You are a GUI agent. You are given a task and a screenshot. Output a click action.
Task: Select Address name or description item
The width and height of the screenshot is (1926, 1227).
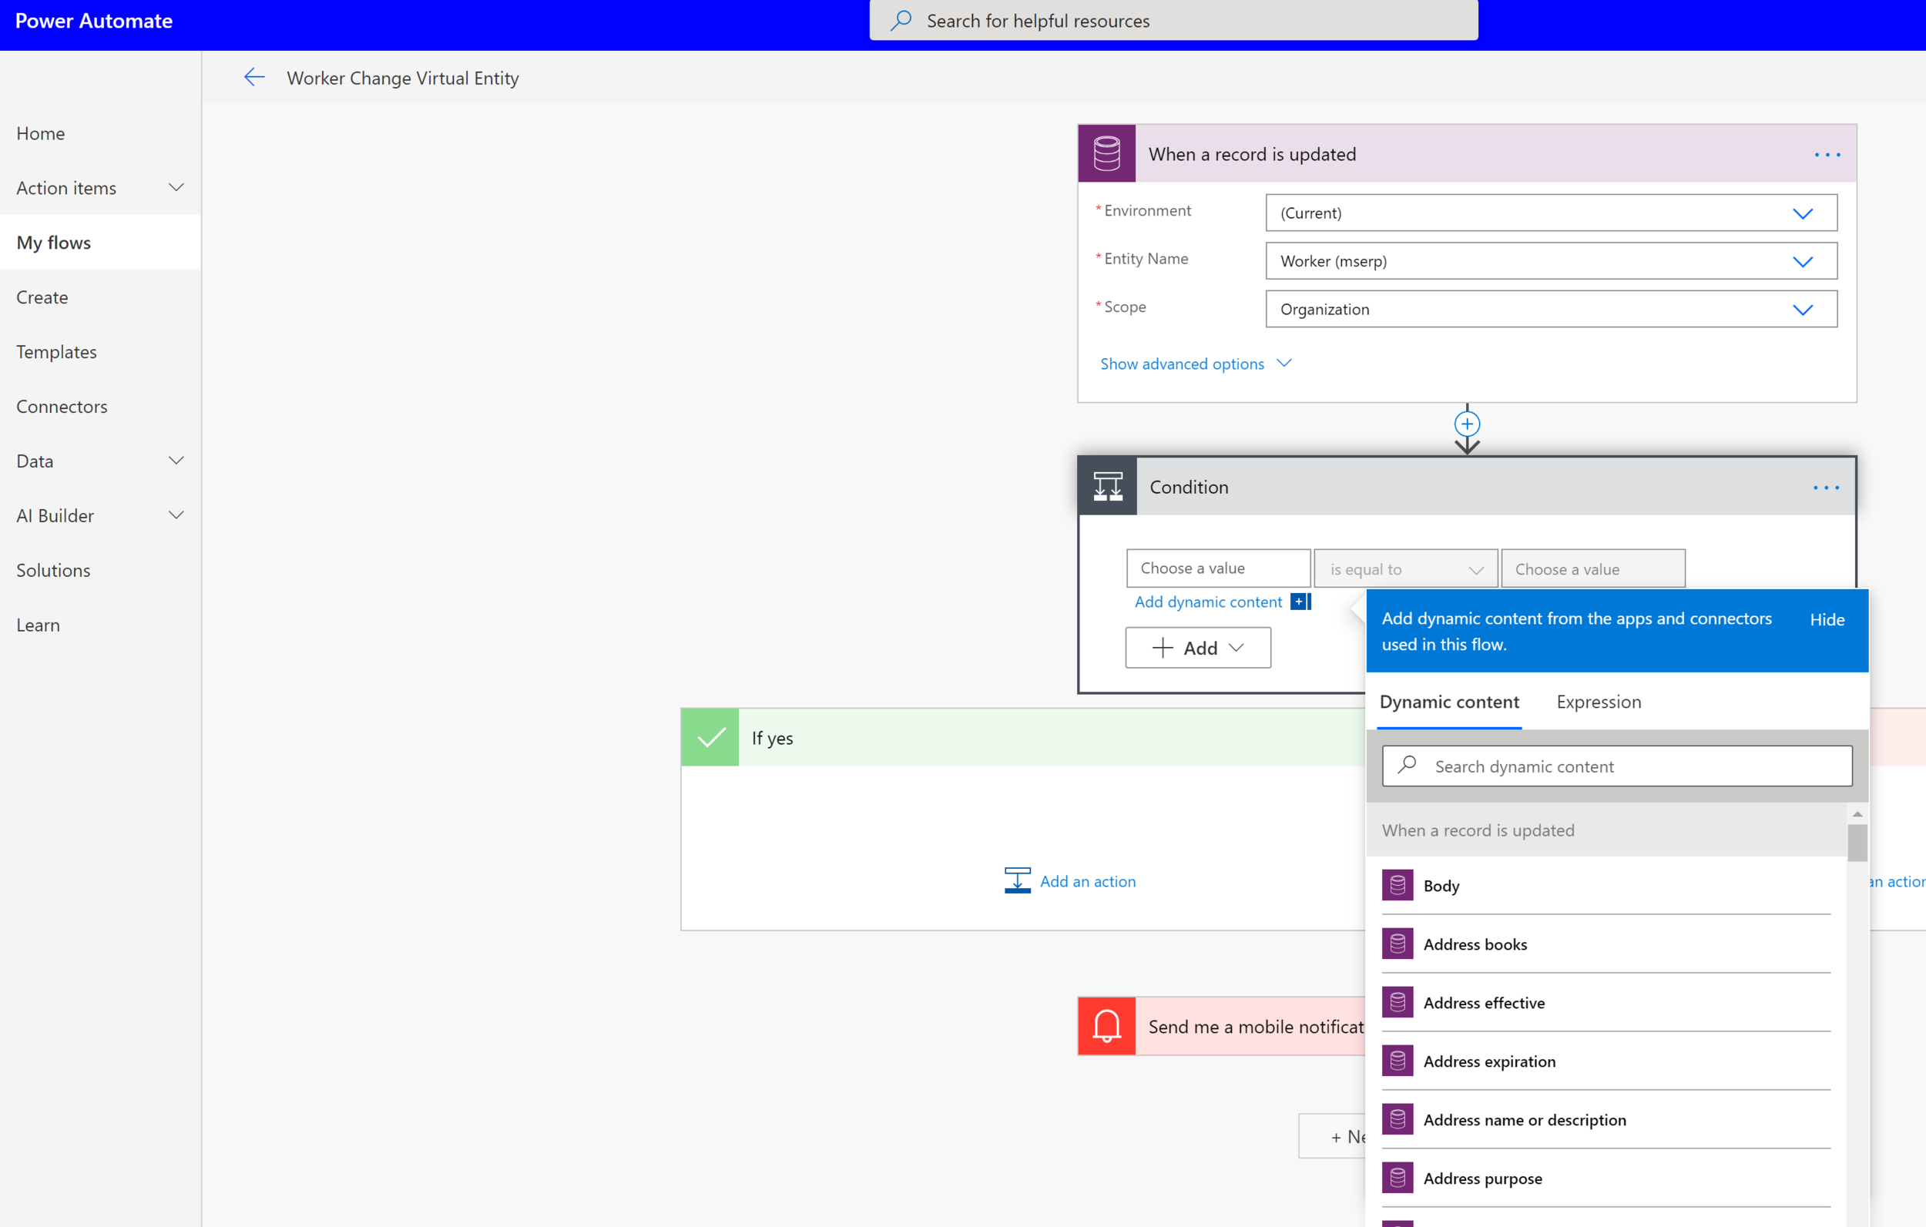point(1606,1119)
